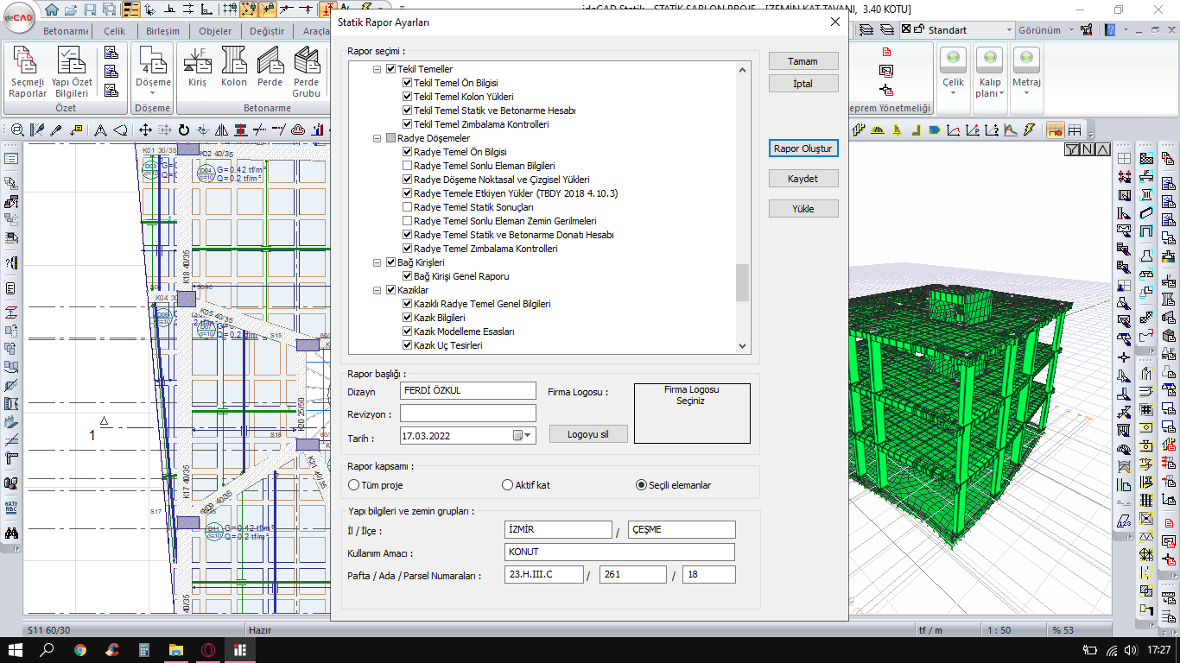Click the open file folder icon
Viewport: 1180px width, 663px height.
(71, 9)
